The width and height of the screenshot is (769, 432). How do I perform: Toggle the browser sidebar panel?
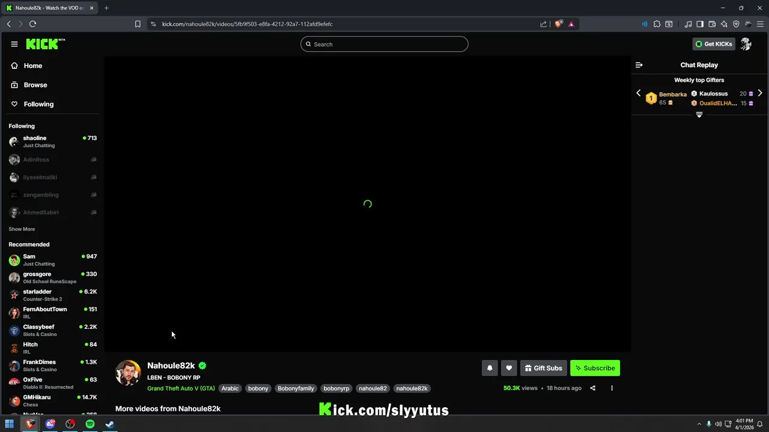pyautogui.click(x=700, y=24)
